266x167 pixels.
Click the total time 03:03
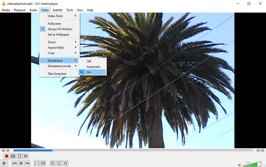pos(260,150)
